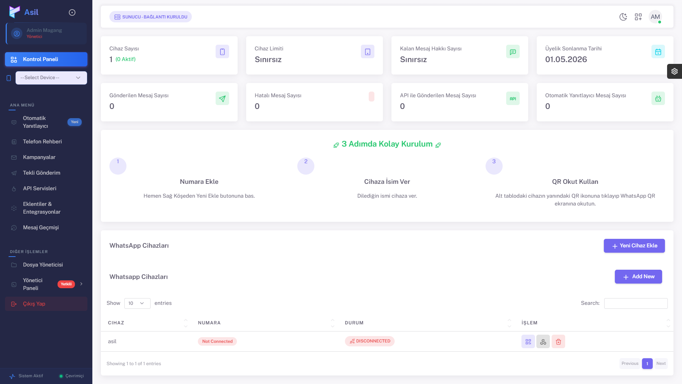Click the Kampanyalar envelope icon
Screen dimensions: 682x384
pyautogui.click(x=14, y=158)
